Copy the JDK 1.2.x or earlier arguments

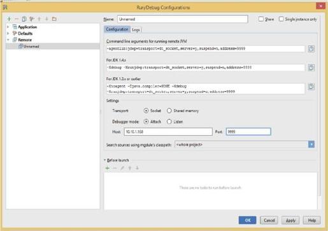click(x=311, y=87)
